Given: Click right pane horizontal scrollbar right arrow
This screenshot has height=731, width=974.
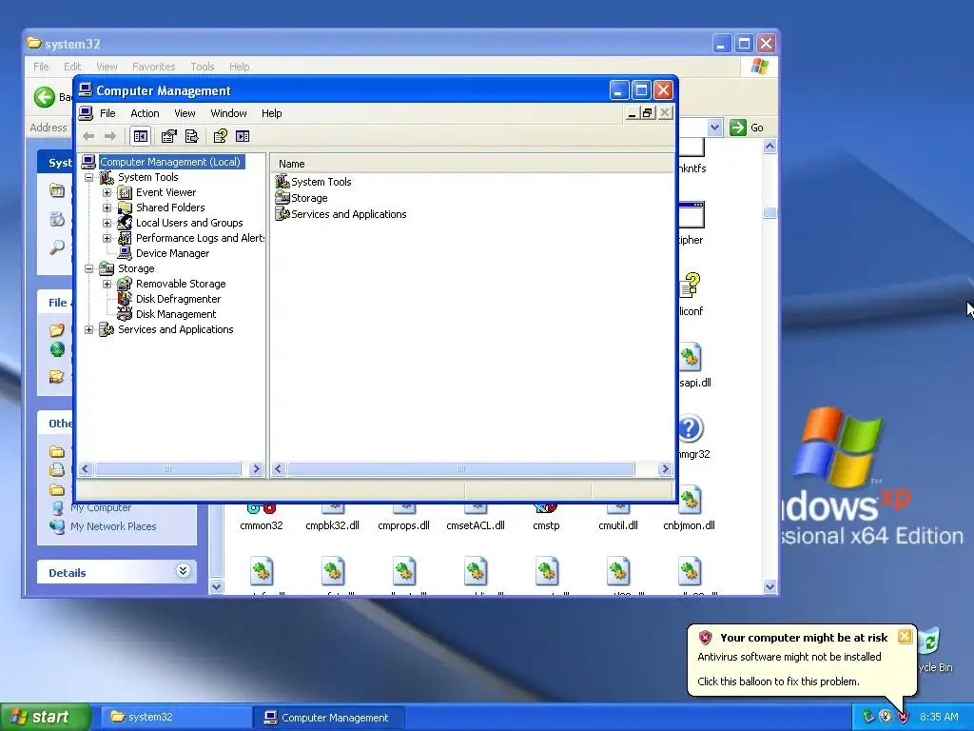Looking at the screenshot, I should click(x=665, y=469).
